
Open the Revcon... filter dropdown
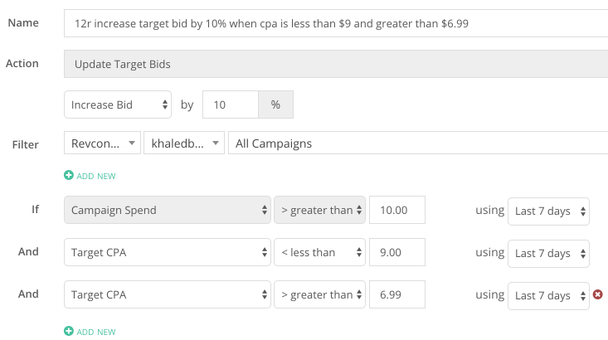point(102,143)
